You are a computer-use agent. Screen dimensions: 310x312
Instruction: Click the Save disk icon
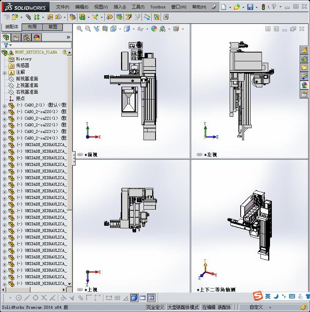(x=250, y=7)
